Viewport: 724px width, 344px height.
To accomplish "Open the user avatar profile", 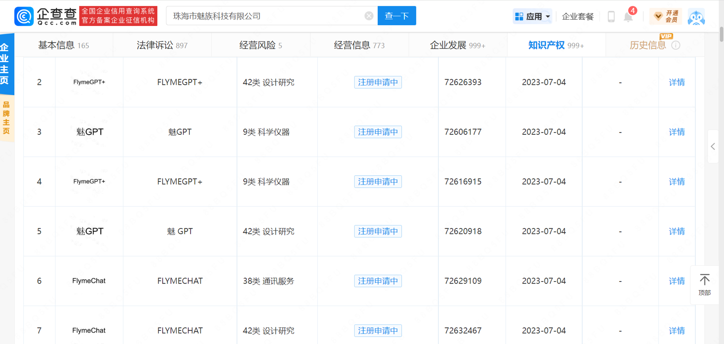I will pos(696,17).
